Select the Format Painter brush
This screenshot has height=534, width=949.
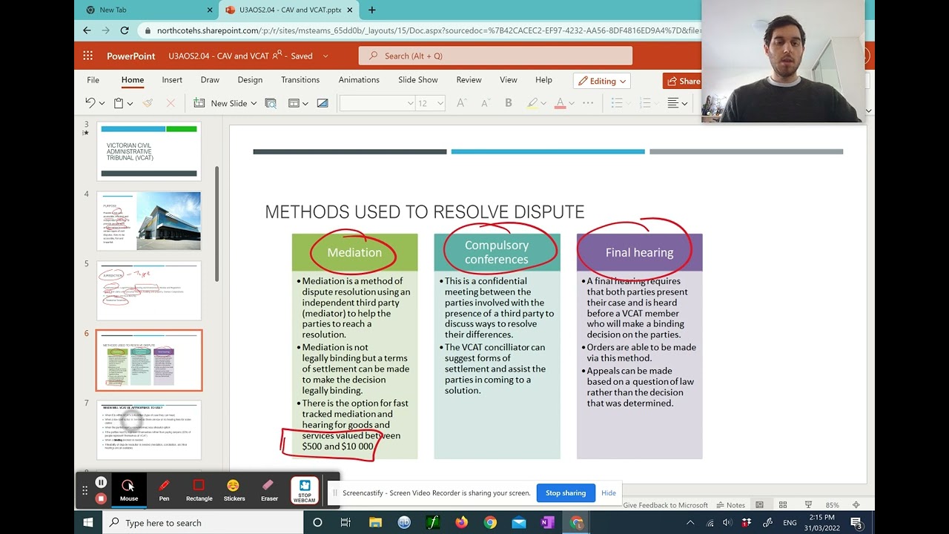[x=148, y=103]
